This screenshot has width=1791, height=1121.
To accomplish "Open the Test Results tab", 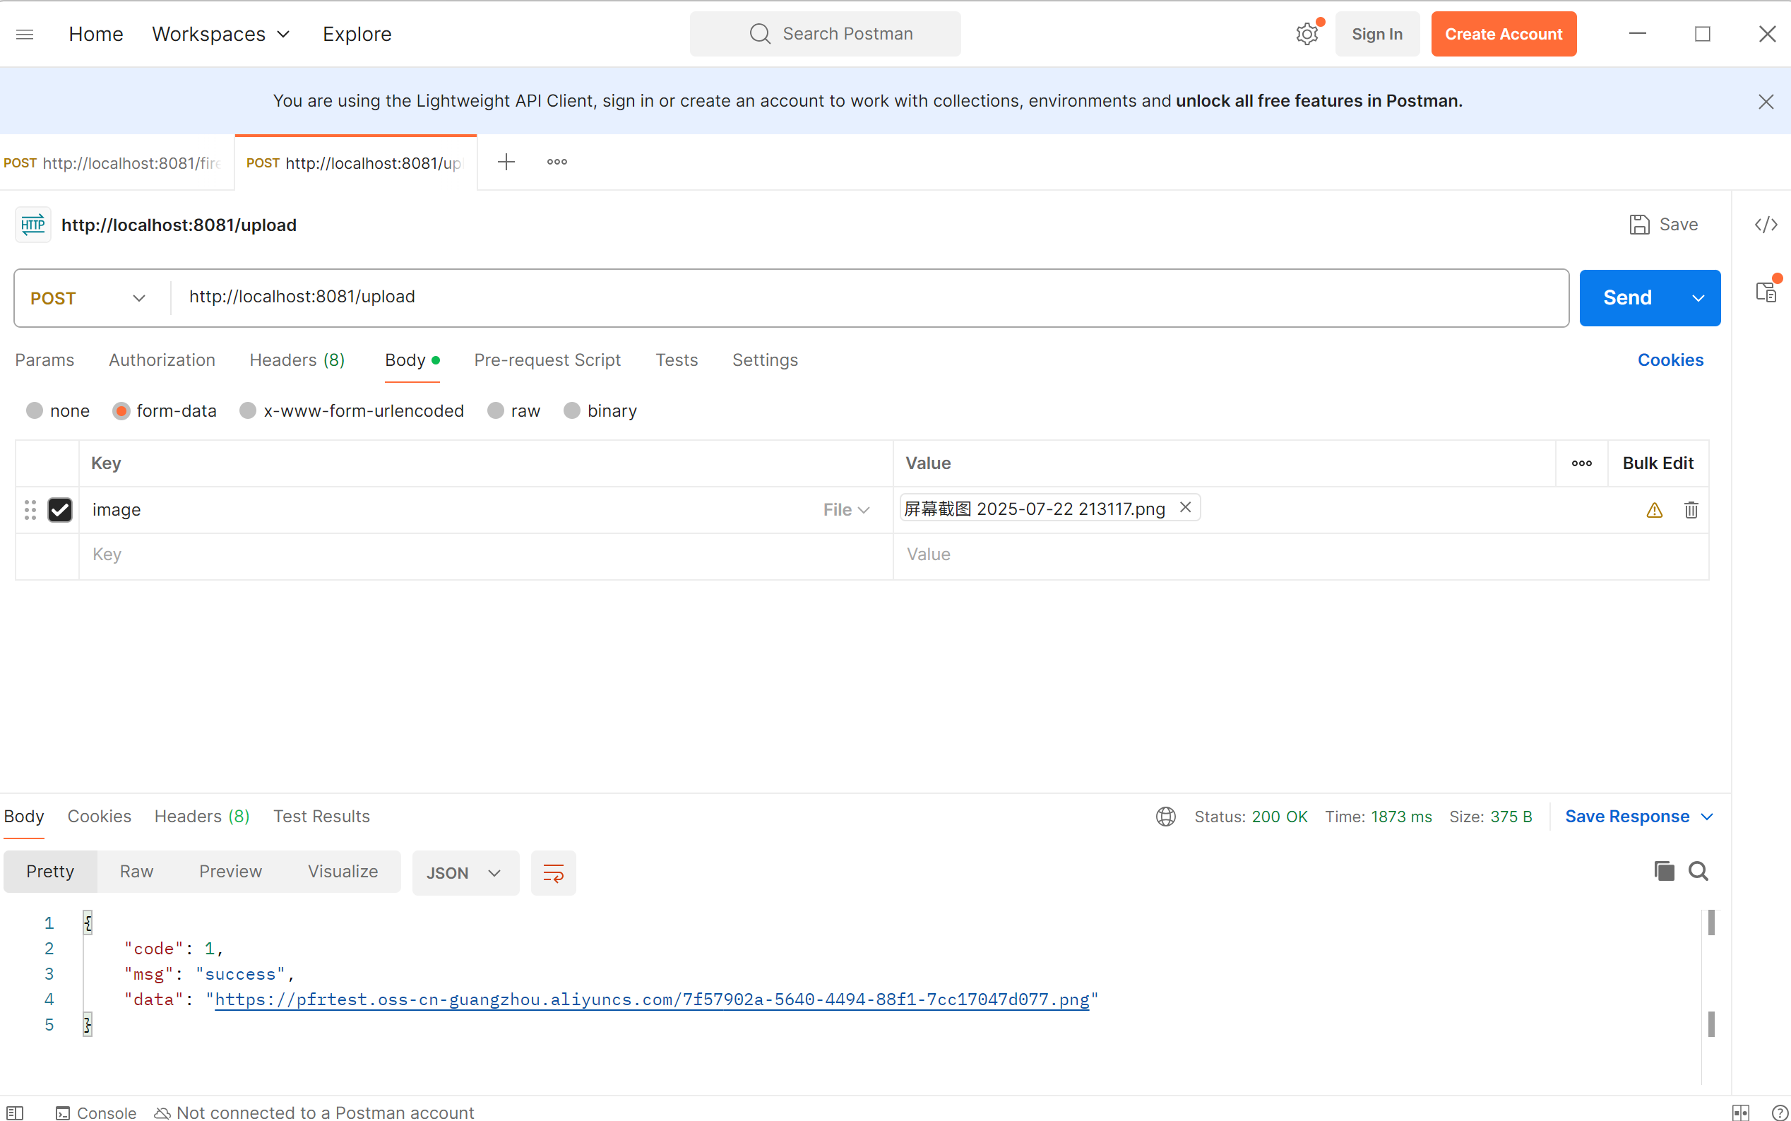I will tap(322, 817).
